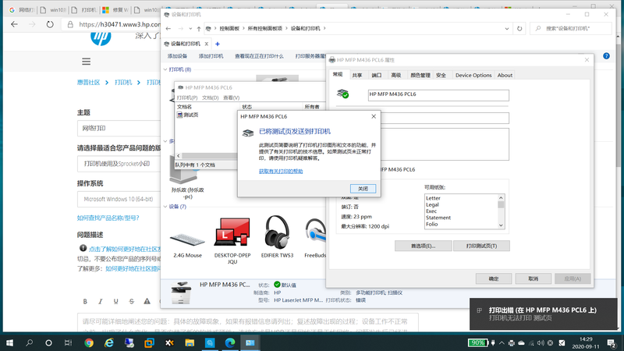Viewport: 624px width, 351px height.
Task: Open the Device Options tab
Action: [x=473, y=75]
